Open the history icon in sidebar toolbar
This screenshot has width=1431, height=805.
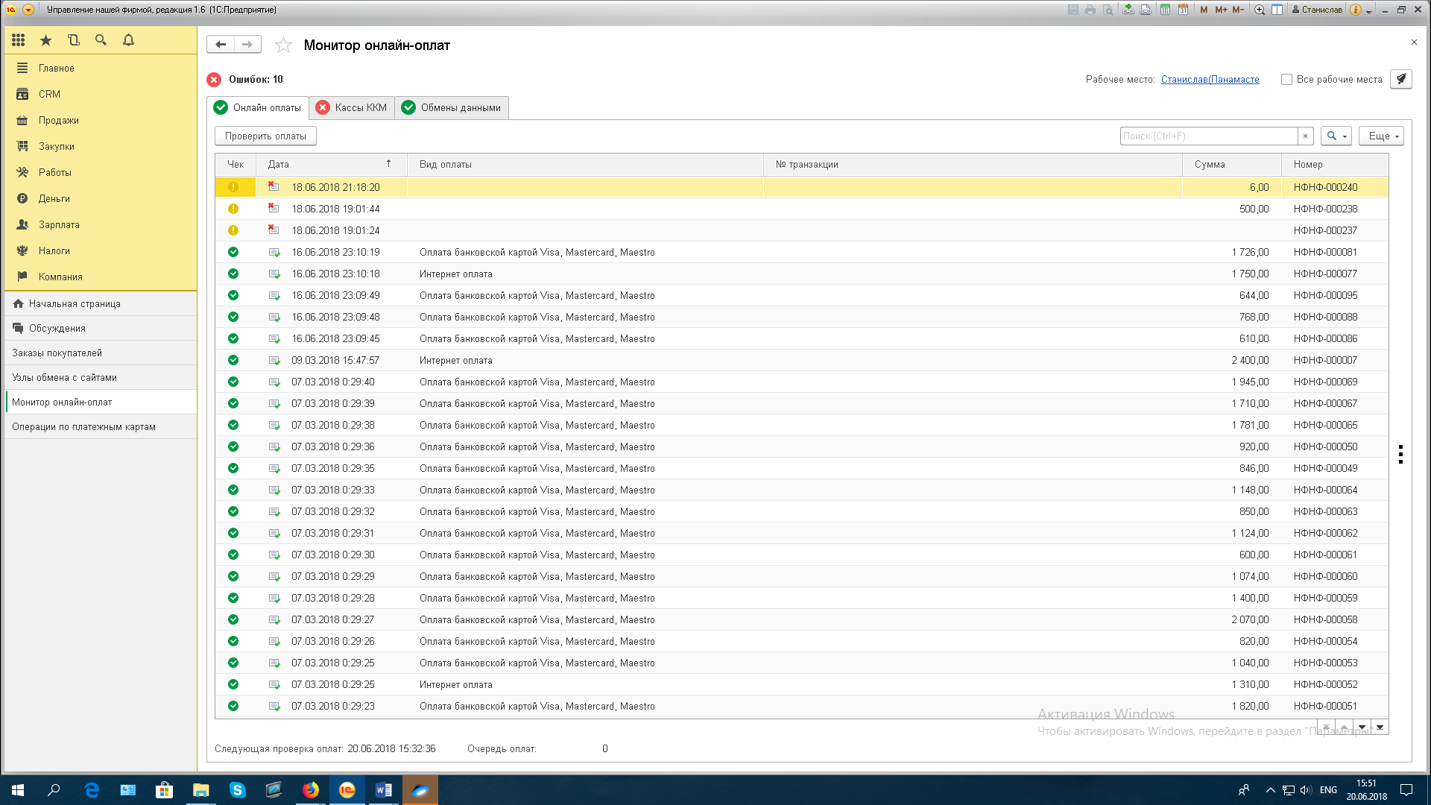pos(73,40)
